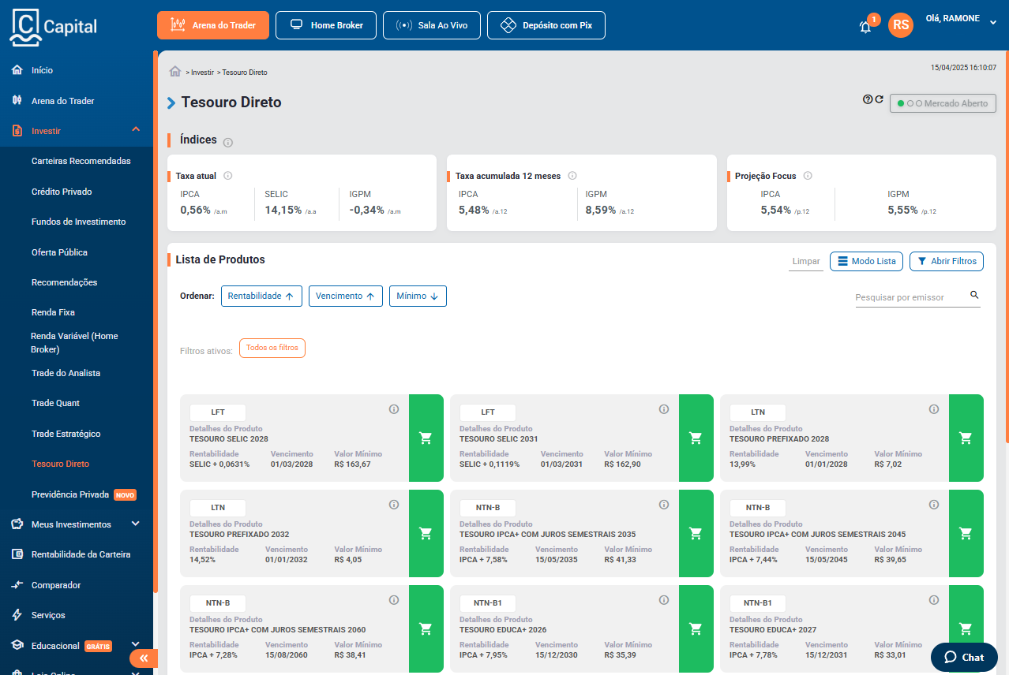Focus the Pesquisar por emissor field
The height and width of the screenshot is (675, 1009).
(x=911, y=297)
